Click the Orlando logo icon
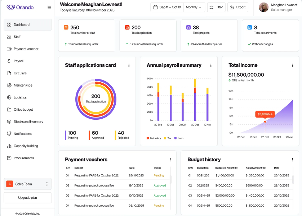 pyautogui.click(x=11, y=7)
